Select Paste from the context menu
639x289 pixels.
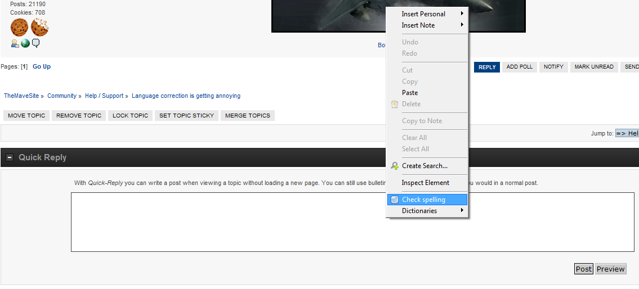coord(410,93)
